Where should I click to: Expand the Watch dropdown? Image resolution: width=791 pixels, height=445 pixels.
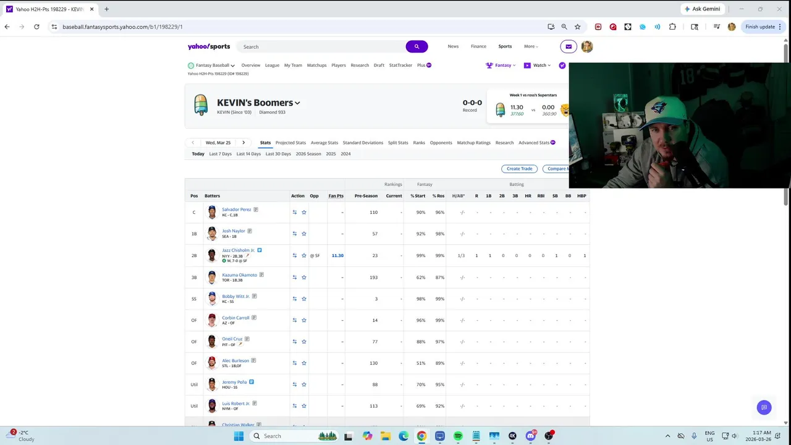(x=537, y=65)
